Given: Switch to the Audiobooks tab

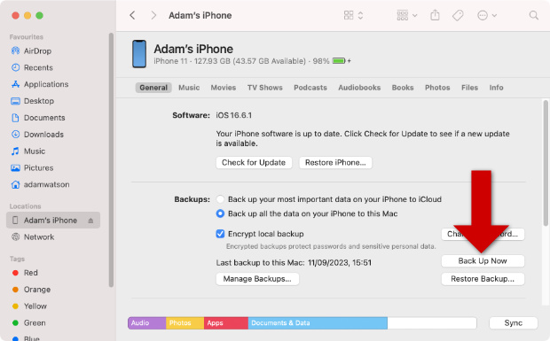Looking at the screenshot, I should [359, 88].
